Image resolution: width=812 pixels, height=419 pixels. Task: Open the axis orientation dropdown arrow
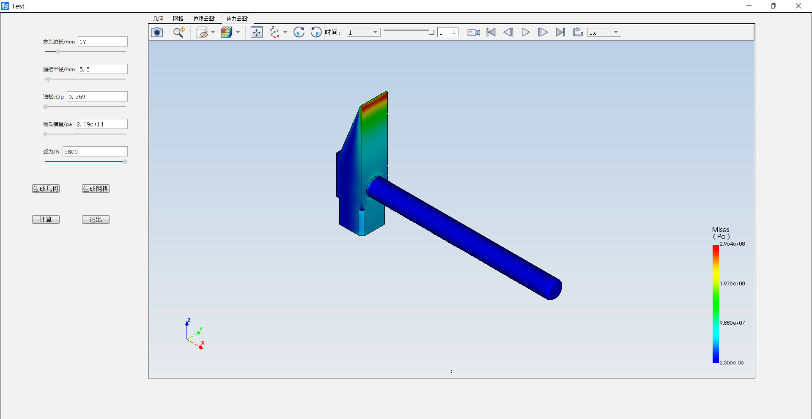point(285,32)
